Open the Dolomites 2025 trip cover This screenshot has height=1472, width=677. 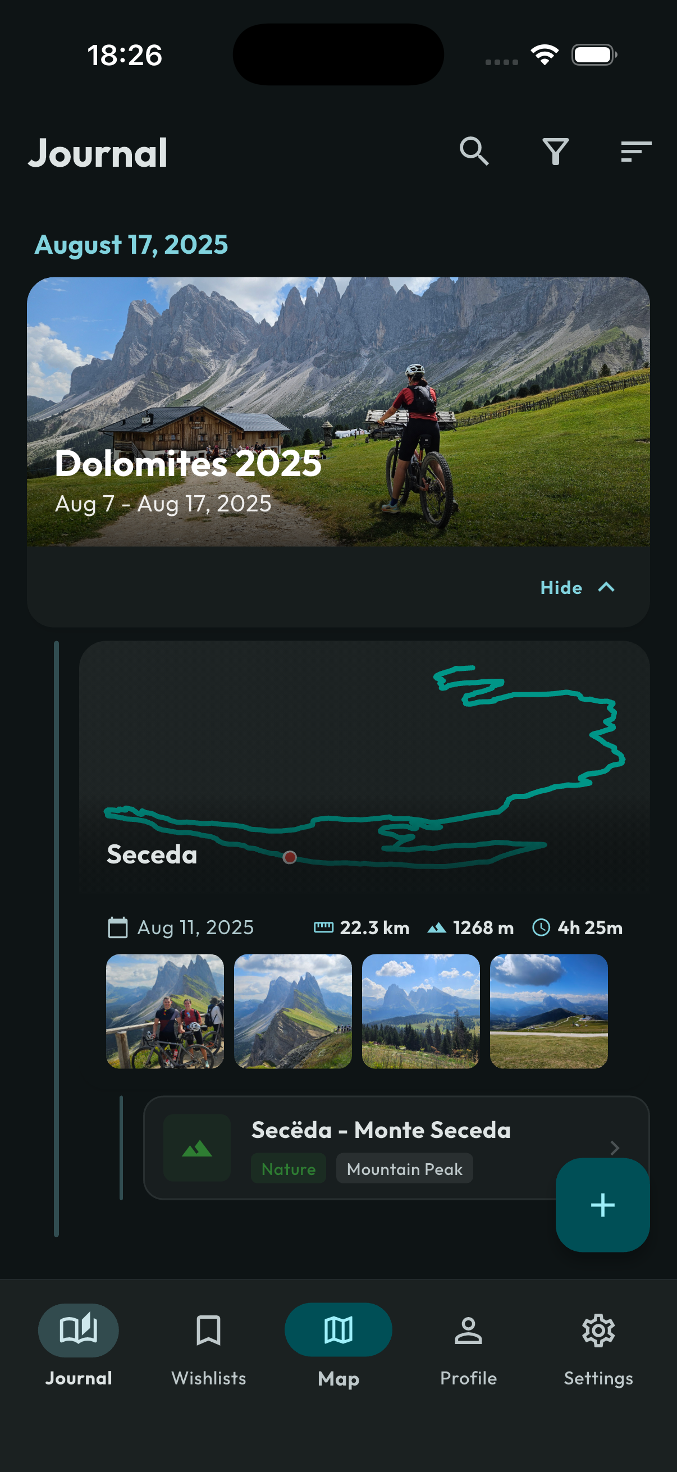click(x=338, y=412)
